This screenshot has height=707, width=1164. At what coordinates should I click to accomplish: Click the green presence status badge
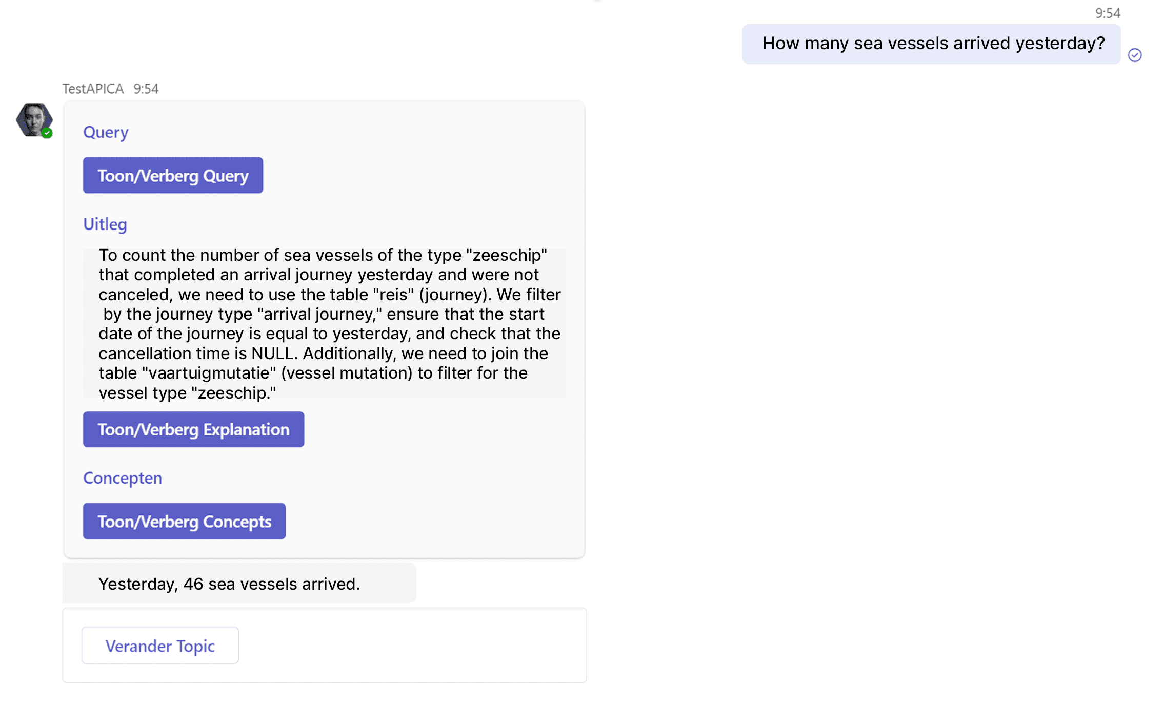[47, 133]
